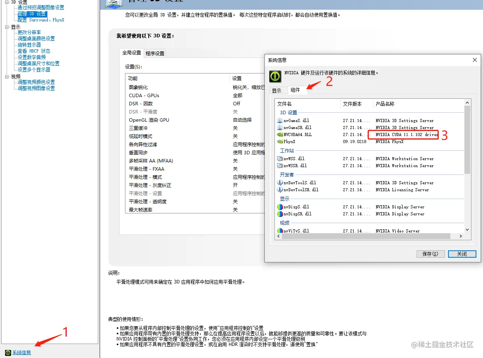Select the NVCUDA64.DLL component icon

click(280, 134)
